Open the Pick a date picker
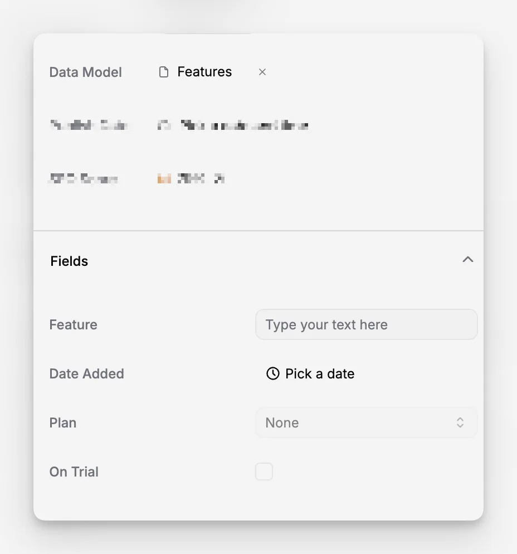This screenshot has height=554, width=517. point(310,373)
